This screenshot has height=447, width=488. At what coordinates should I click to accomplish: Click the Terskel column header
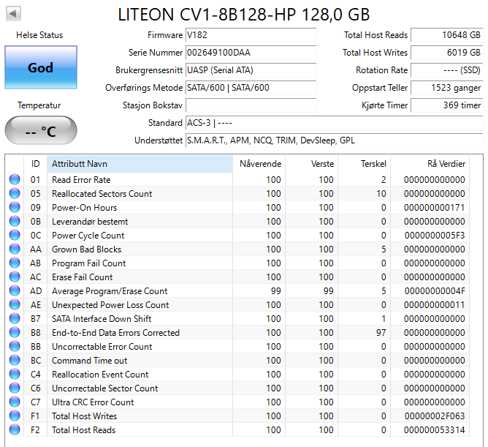coord(364,164)
